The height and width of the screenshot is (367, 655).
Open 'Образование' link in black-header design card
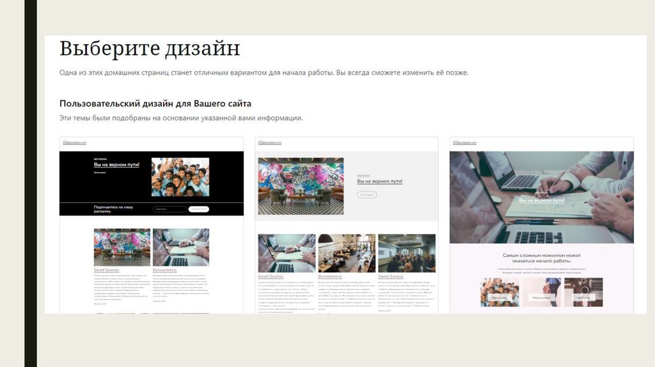[74, 143]
